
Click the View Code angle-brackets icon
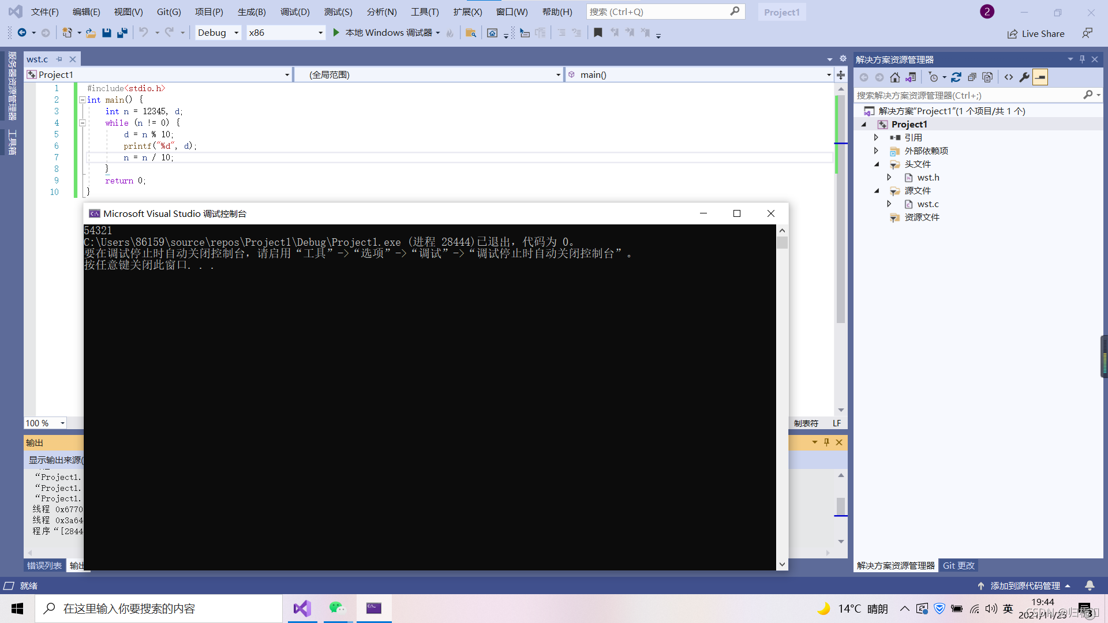click(x=1009, y=77)
